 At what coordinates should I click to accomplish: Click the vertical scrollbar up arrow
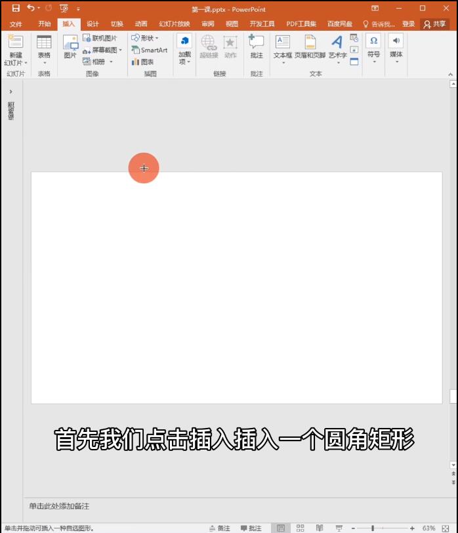coord(453,84)
